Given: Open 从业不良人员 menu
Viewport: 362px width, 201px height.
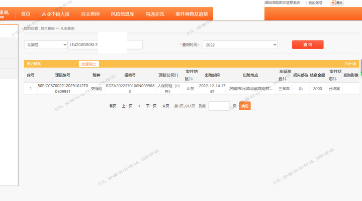Looking at the screenshot, I should 55,14.
